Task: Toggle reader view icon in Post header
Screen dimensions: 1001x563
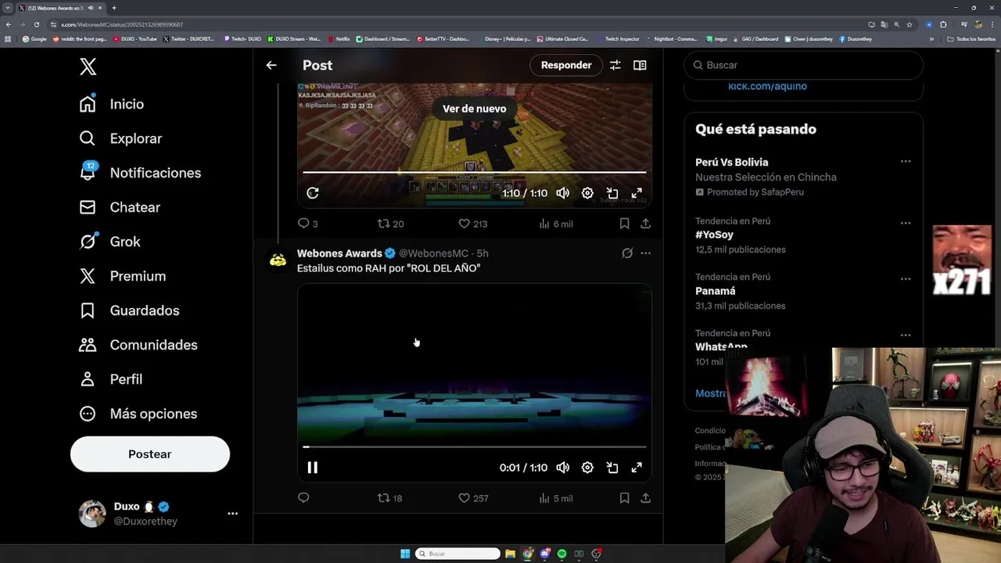Action: click(640, 65)
